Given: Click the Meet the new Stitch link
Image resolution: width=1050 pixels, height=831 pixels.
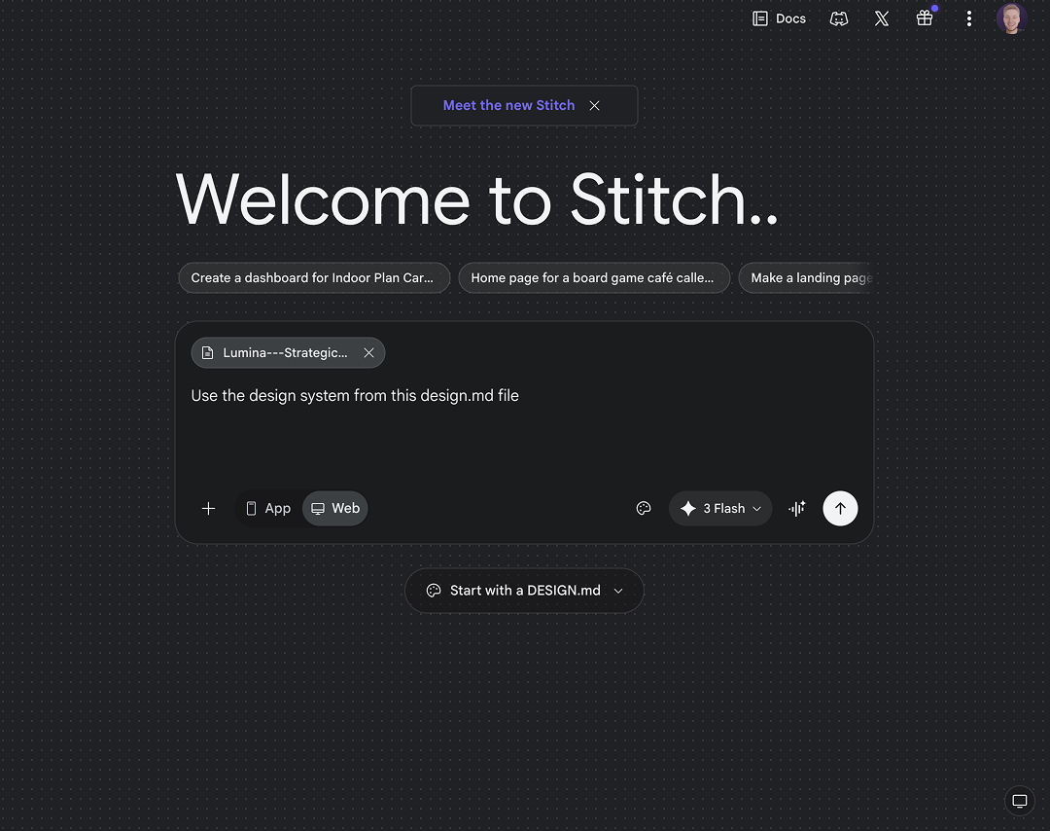Looking at the screenshot, I should click(x=508, y=105).
